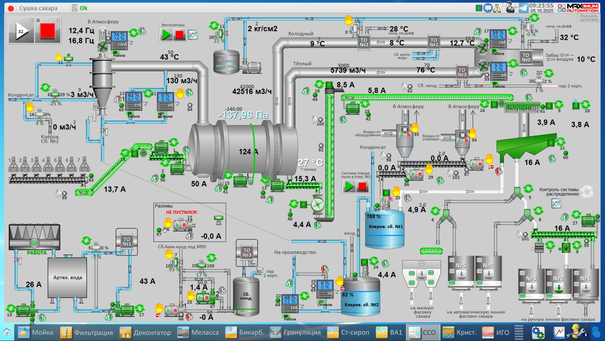Click the blue chat bubble icon

click(x=488, y=8)
